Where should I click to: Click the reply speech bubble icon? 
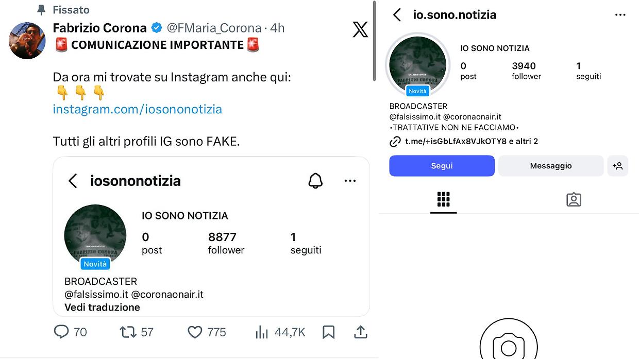(61, 332)
